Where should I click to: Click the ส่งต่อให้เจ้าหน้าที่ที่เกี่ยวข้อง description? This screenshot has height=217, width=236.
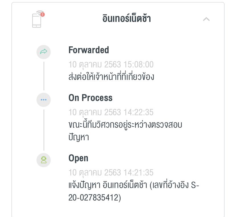tap(111, 77)
